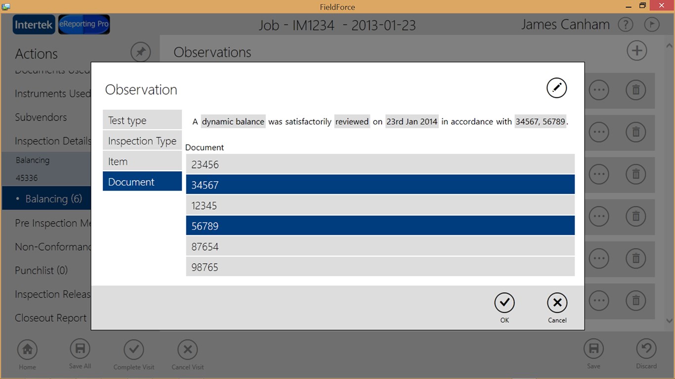This screenshot has height=379, width=675.
Task: Click the 'dynamic balance' field in sentence
Action: coord(233,121)
